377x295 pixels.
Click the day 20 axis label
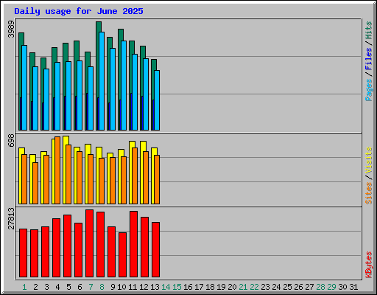[232, 287]
